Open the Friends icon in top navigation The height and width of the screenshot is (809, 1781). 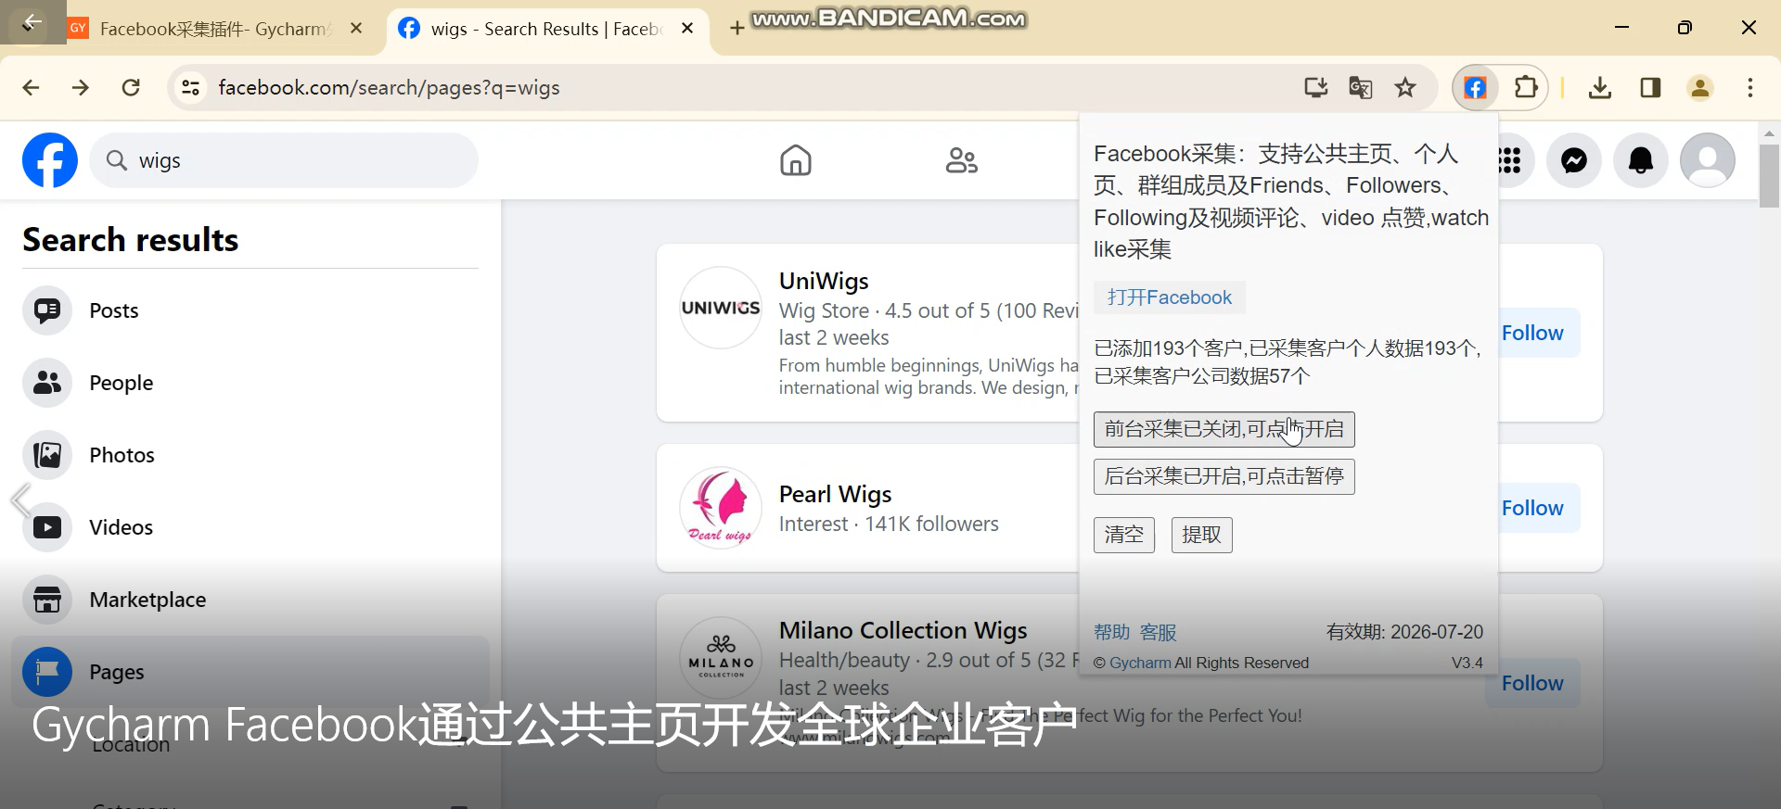click(x=961, y=160)
